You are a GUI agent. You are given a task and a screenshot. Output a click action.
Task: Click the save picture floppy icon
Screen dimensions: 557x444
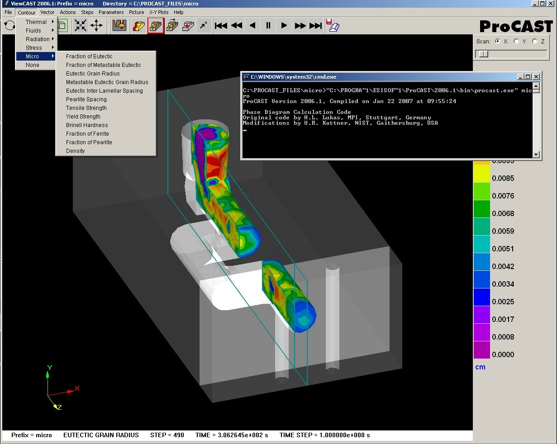point(333,25)
